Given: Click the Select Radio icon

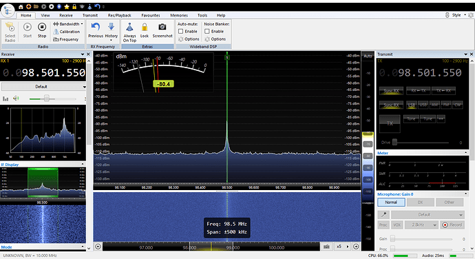Looking at the screenshot, I should (x=10, y=28).
